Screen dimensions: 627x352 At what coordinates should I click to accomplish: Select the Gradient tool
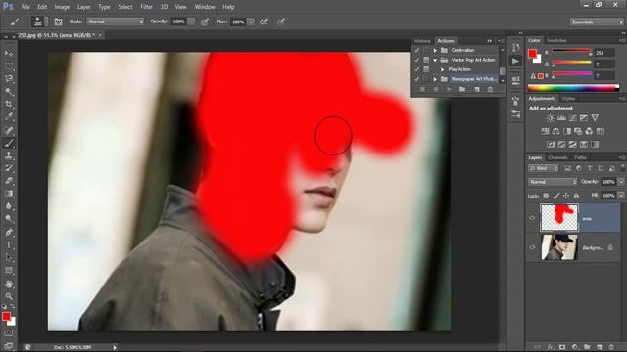click(x=9, y=194)
